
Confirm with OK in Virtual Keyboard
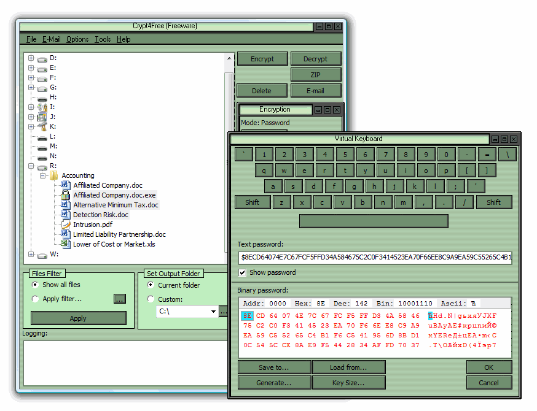[x=489, y=367]
